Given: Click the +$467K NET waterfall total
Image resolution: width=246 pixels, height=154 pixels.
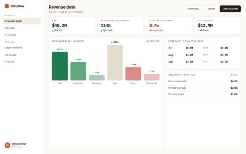Looking at the screenshot, I should (152, 41).
